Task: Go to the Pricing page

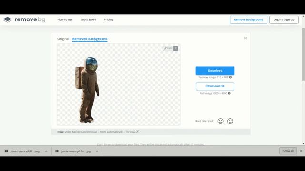Action: coord(108,19)
